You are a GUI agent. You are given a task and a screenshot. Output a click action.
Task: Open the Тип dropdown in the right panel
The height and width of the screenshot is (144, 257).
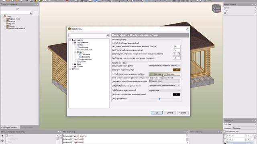tap(242, 124)
